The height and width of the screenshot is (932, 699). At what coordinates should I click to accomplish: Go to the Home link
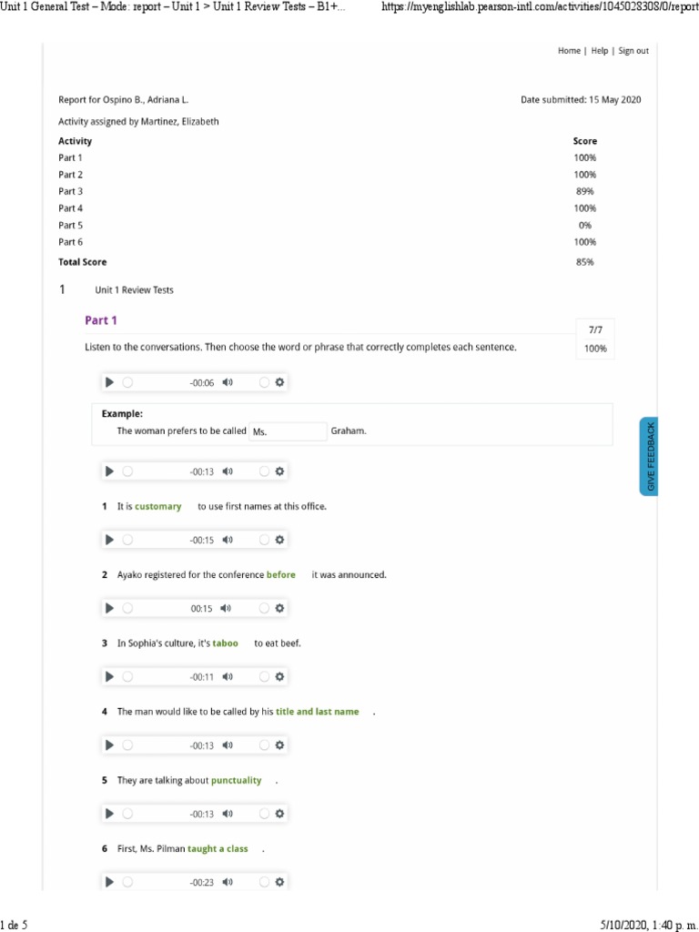[569, 51]
